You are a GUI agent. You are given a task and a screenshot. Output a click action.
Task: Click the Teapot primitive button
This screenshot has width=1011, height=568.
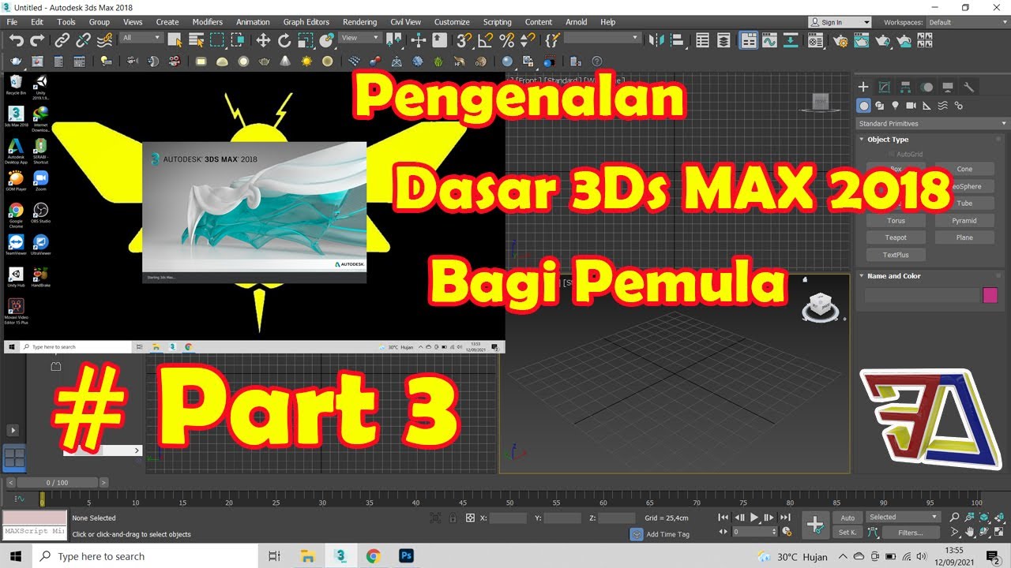click(x=896, y=237)
